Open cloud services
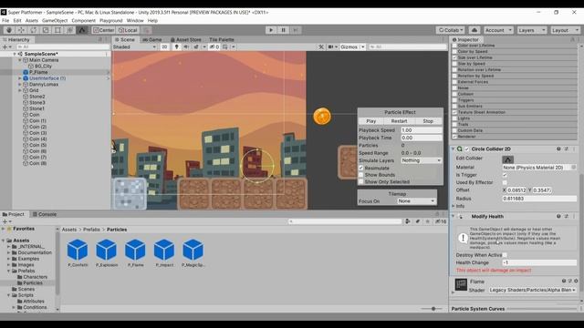The width and height of the screenshot is (584, 328). 474,30
